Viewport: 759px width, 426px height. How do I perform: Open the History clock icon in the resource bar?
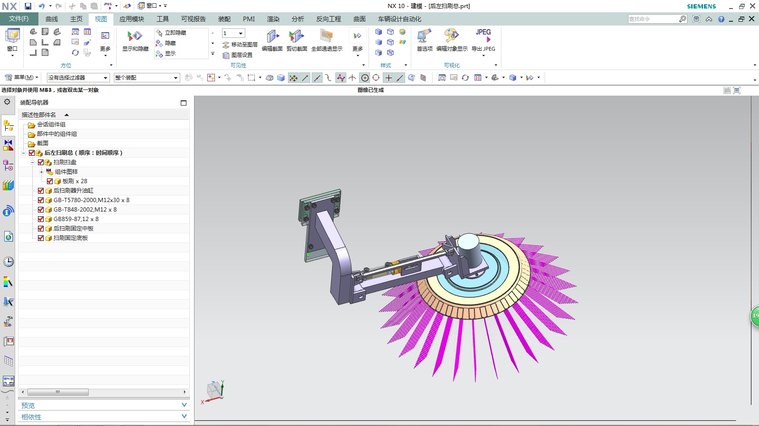9,262
